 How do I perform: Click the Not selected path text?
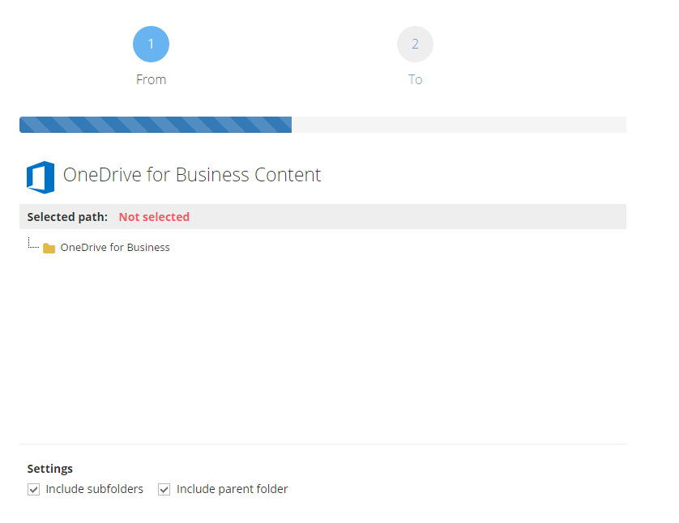[154, 217]
